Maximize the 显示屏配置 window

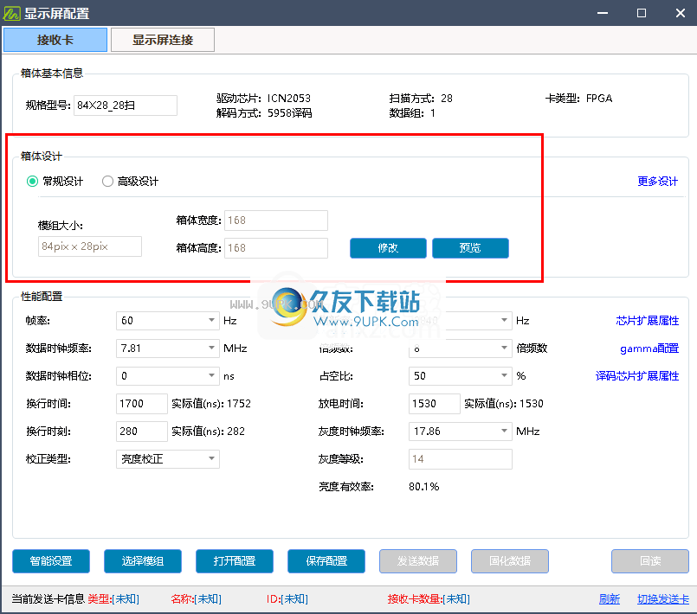click(x=642, y=13)
